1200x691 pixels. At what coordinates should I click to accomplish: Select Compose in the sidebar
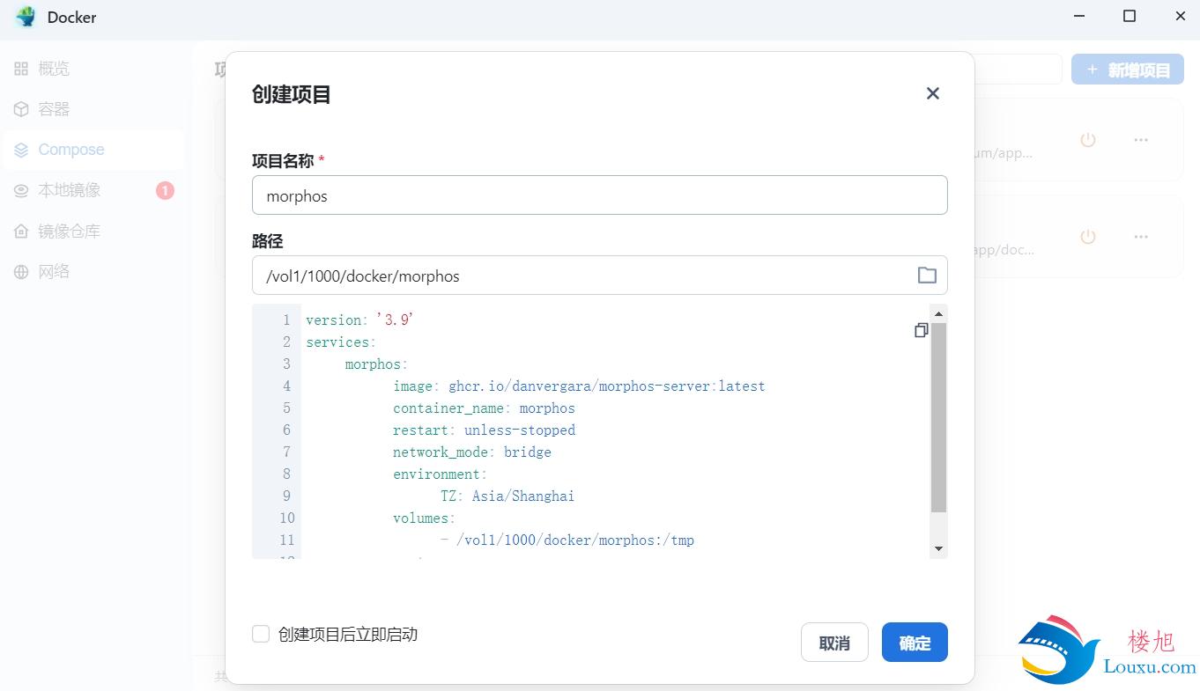point(93,150)
